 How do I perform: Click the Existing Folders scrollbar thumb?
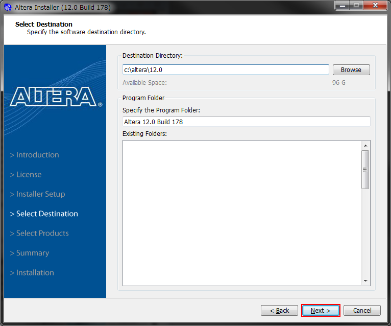(365, 170)
